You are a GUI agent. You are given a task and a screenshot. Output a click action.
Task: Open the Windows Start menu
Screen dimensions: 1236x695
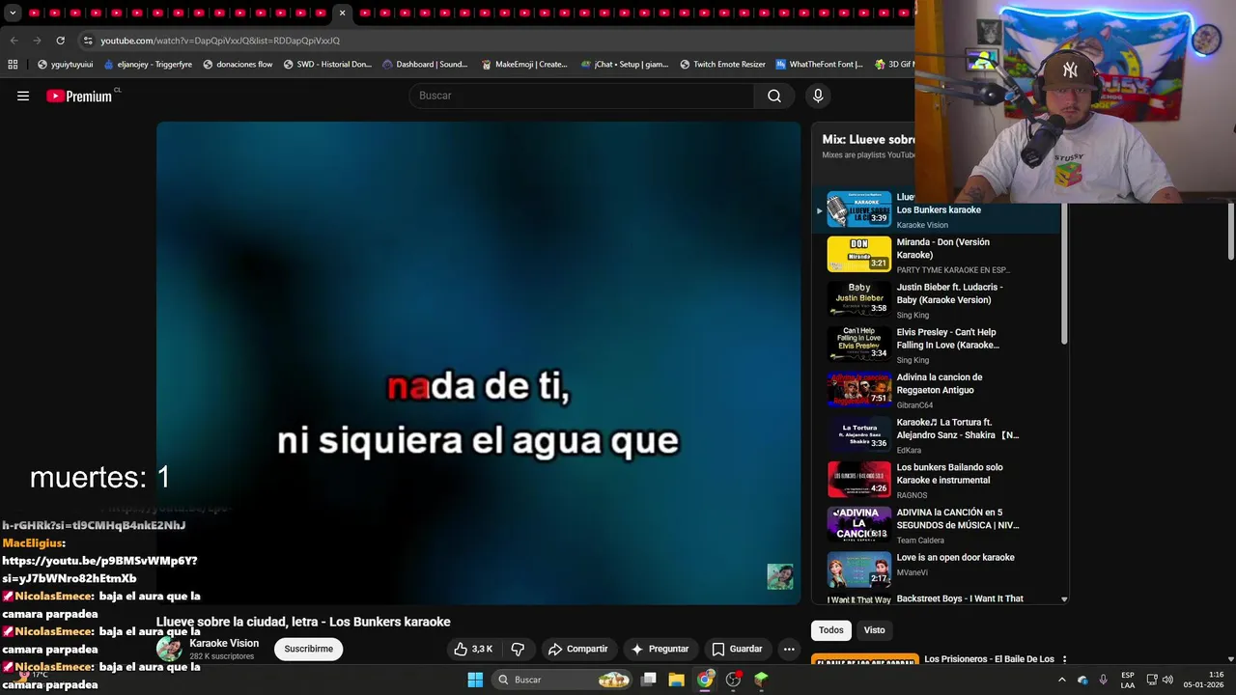click(x=475, y=680)
